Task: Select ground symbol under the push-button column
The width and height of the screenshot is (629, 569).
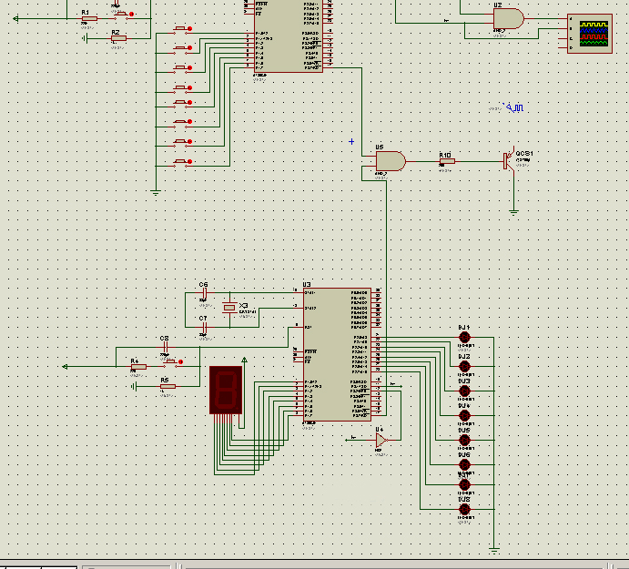Action: [156, 193]
